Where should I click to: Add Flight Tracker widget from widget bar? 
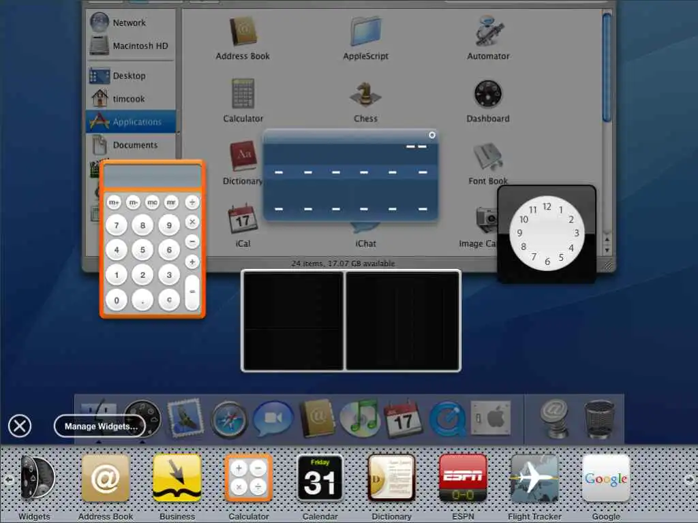[x=534, y=478]
